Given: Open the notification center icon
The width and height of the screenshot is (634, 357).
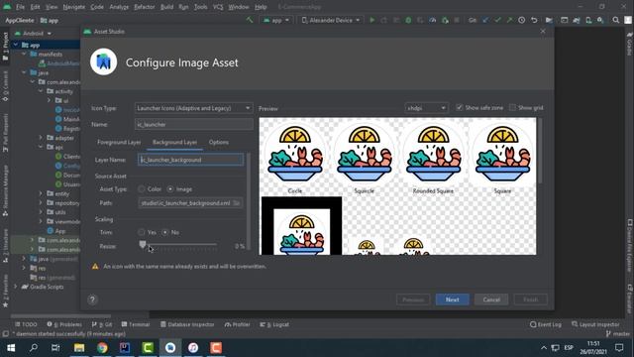Looking at the screenshot, I should pos(619,348).
